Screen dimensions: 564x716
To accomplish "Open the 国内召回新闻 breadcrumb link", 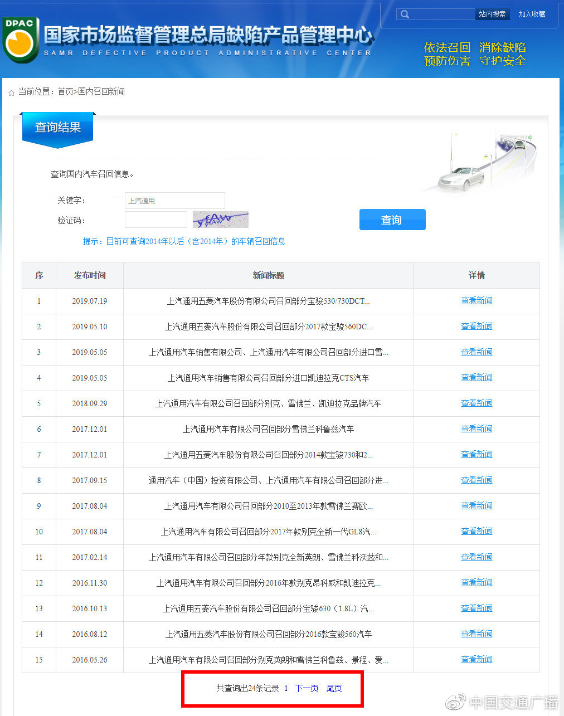I will [x=101, y=91].
